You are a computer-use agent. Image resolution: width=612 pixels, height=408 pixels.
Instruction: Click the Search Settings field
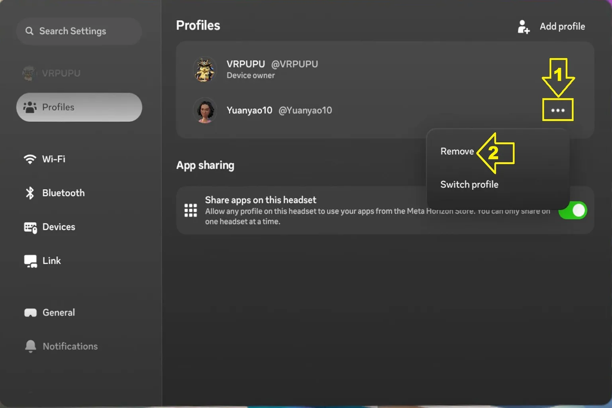pos(79,31)
